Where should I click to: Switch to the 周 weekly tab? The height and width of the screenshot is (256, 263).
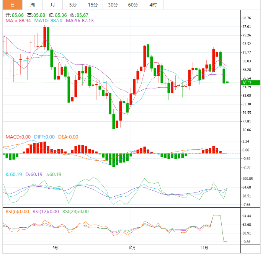(33, 5)
